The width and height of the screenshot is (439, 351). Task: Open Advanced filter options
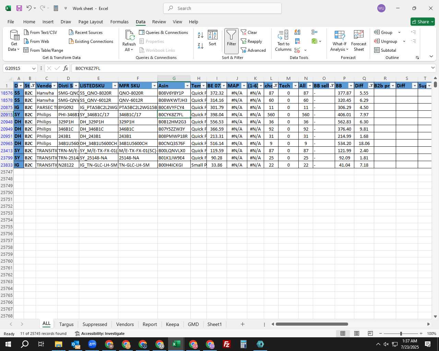[253, 50]
